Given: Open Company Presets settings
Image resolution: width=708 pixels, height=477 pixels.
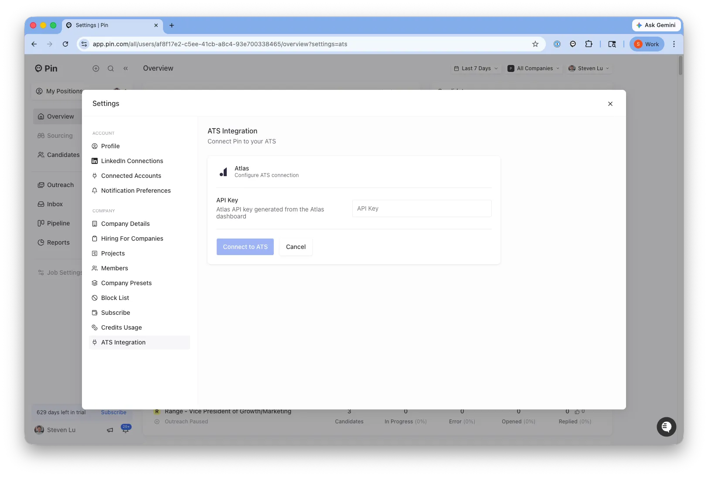Looking at the screenshot, I should click(140, 283).
